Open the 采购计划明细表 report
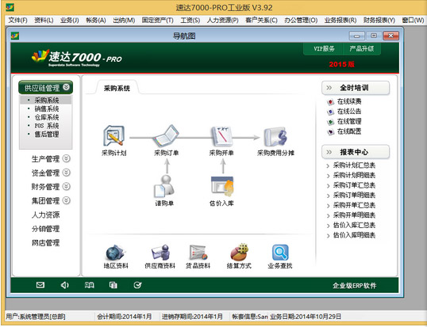Screen dimensions: 427x327 pos(354,175)
